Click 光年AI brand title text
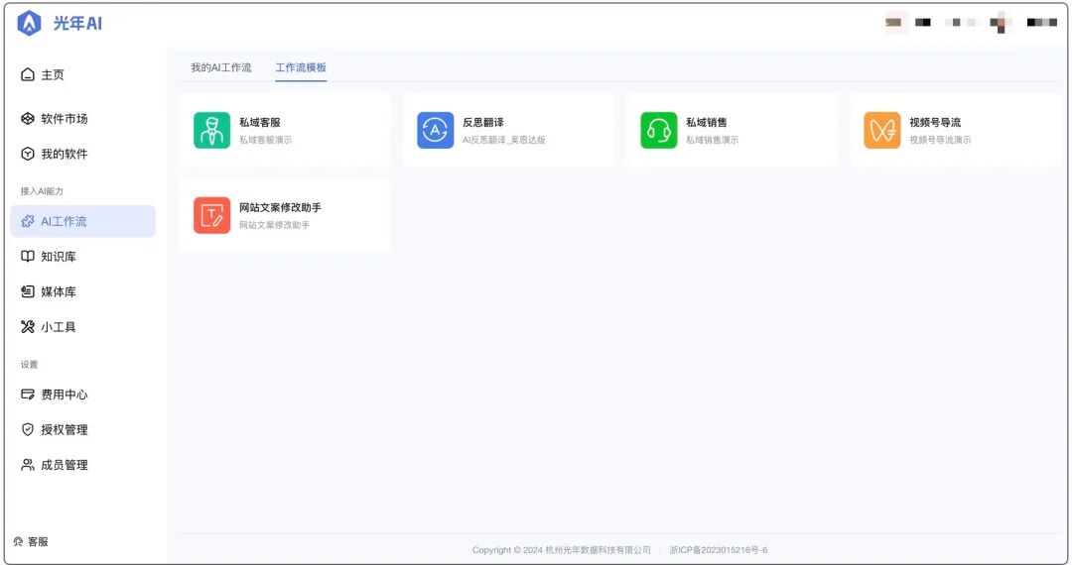 point(77,23)
